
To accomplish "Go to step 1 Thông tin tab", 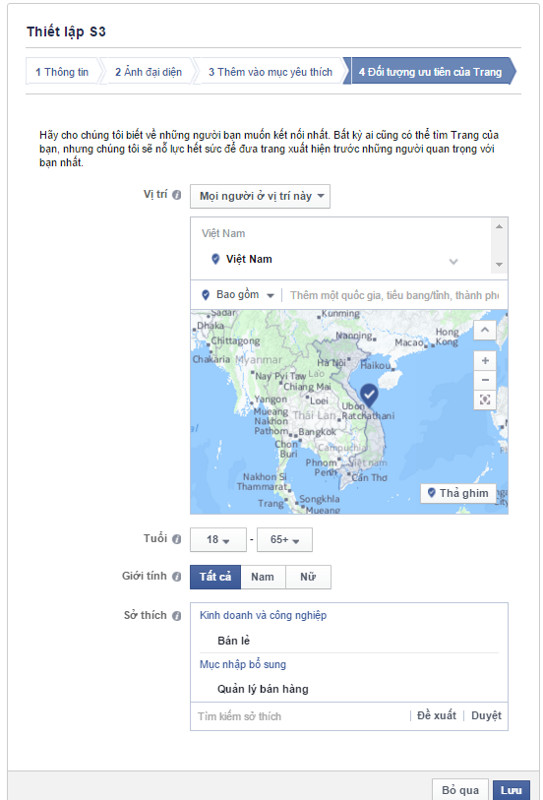I will click(x=62, y=72).
